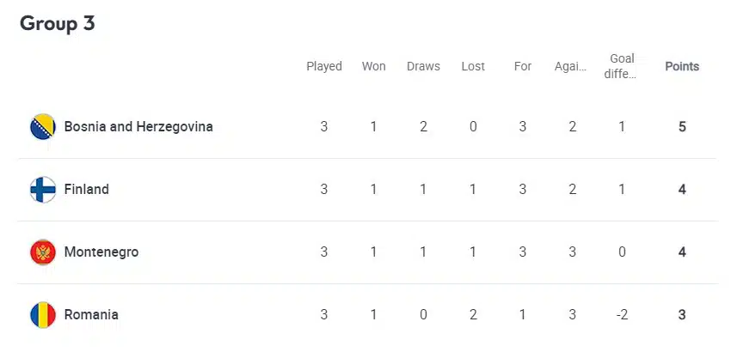Image resolution: width=731 pixels, height=358 pixels.
Task: Click the Goal difference column header
Action: [622, 66]
